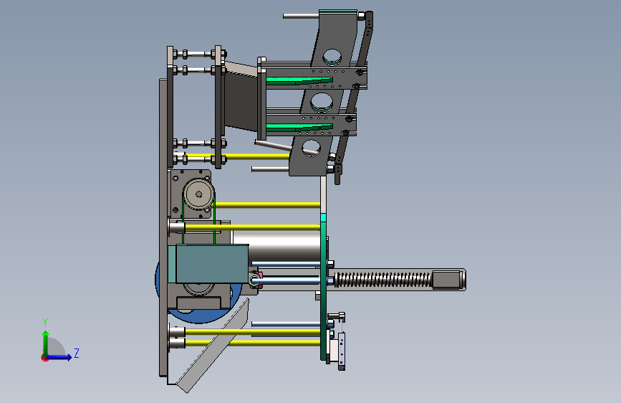This screenshot has width=621, height=403.
Task: Select the angled gray chute plate at bottom
Action: (213, 346)
